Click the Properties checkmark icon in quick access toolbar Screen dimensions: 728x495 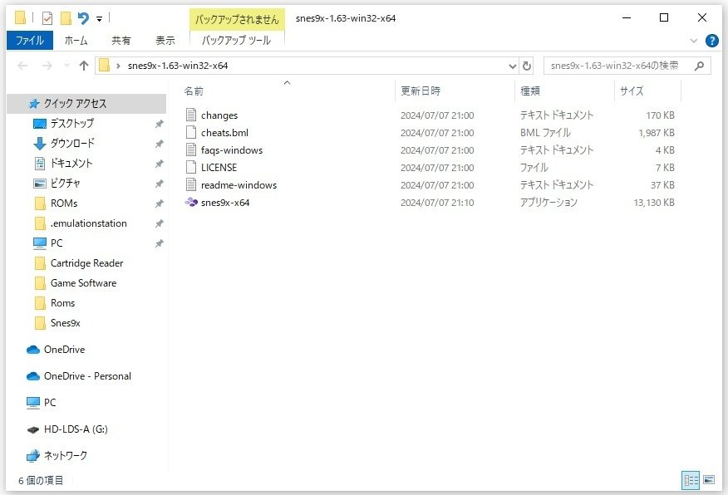tap(47, 18)
